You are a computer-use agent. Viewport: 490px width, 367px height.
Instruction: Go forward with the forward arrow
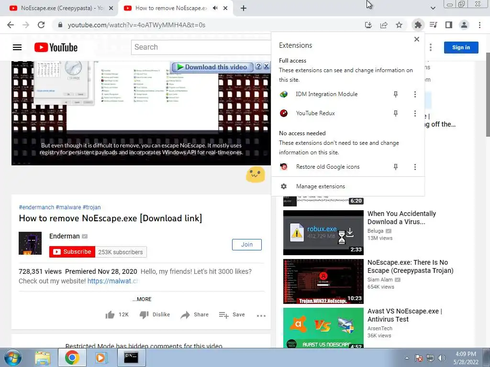26,25
